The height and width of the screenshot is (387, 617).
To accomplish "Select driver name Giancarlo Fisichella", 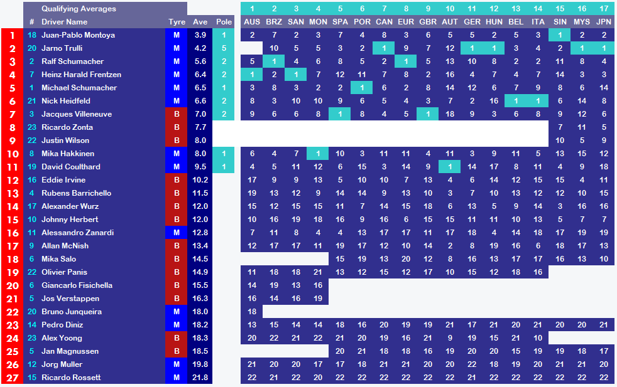I will [77, 285].
